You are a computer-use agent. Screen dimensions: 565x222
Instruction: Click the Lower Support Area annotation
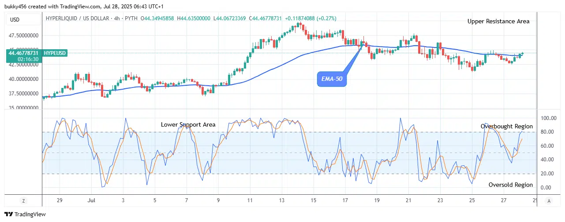[x=188, y=124]
